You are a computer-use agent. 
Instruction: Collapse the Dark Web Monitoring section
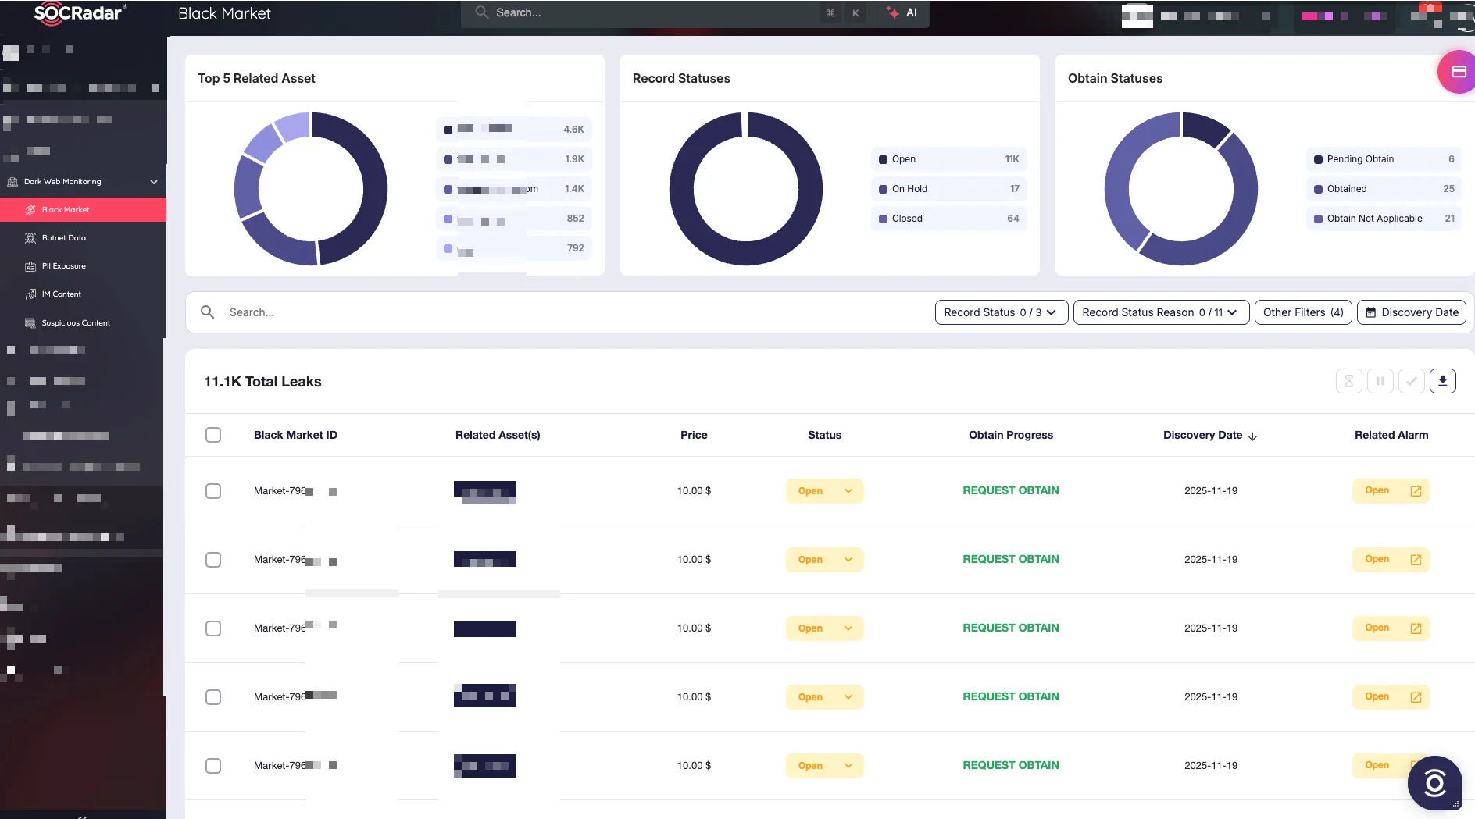click(x=153, y=181)
